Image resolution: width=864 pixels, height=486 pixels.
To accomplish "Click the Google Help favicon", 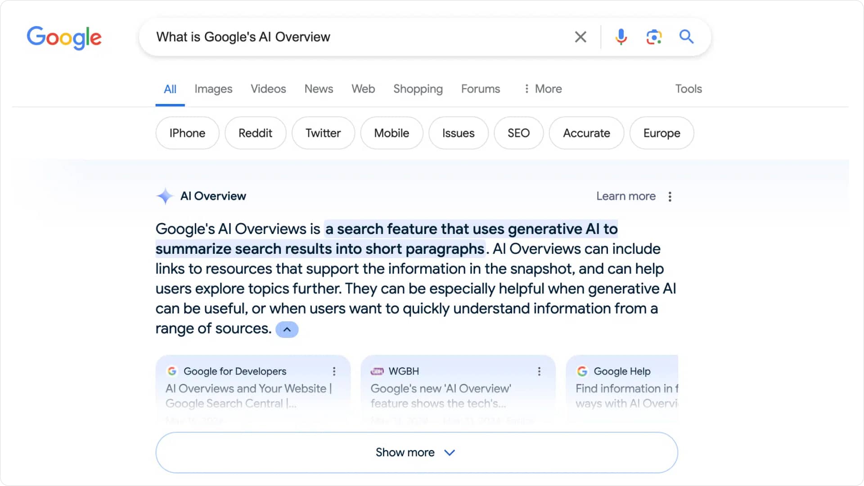I will coord(582,371).
